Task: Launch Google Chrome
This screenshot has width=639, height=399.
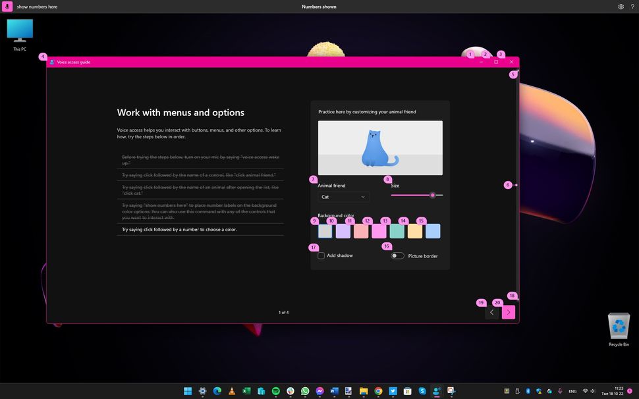Action: [377, 390]
